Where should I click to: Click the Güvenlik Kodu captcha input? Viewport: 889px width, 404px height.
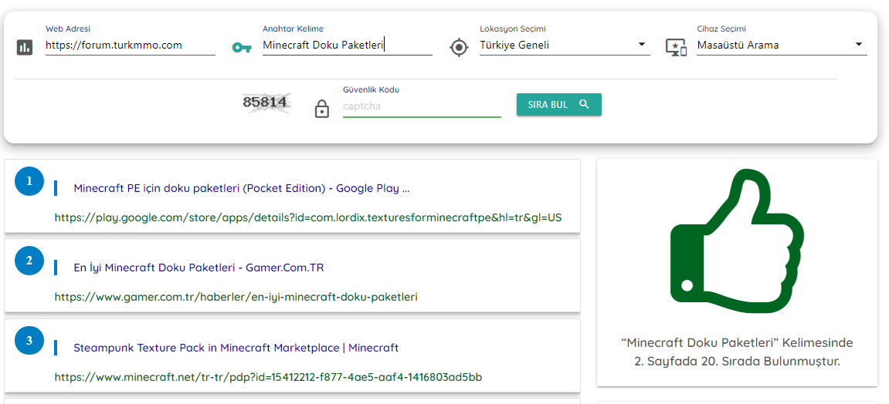422,106
